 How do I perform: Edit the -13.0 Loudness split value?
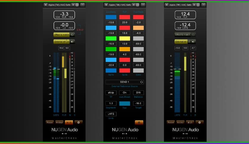[111, 33]
